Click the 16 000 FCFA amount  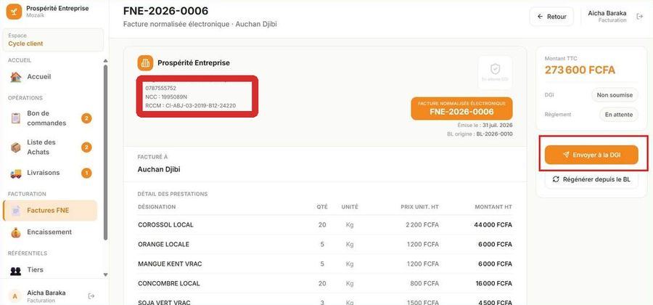pyautogui.click(x=494, y=284)
